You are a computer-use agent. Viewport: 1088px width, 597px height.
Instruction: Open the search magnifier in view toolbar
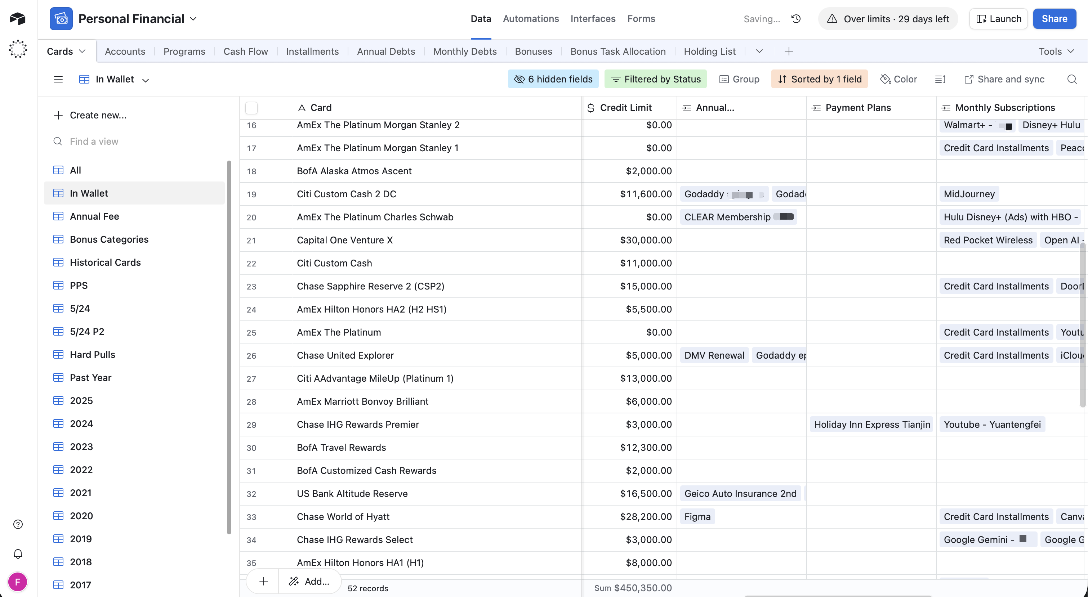tap(1071, 79)
